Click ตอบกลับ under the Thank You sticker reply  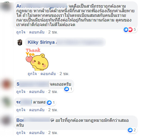coord(48,74)
